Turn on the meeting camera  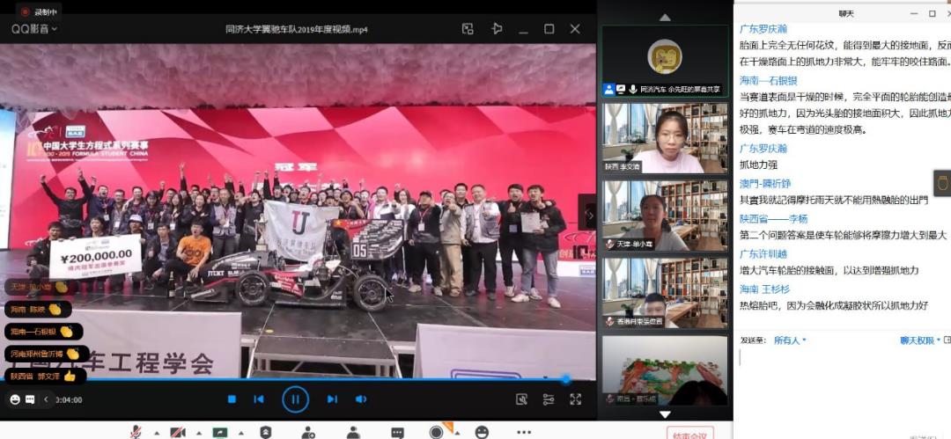(178, 432)
